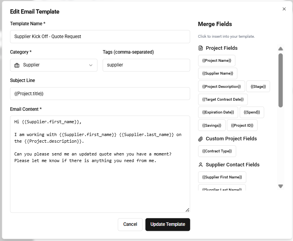
Task: Click the Supplier Contact Fields person icon
Action: pyautogui.click(x=201, y=165)
